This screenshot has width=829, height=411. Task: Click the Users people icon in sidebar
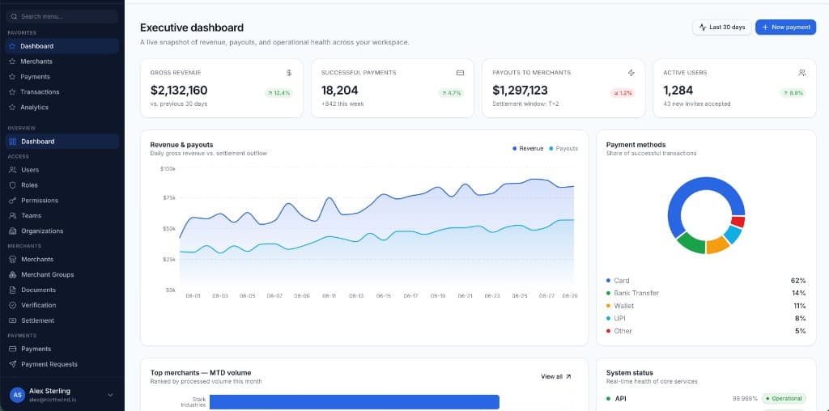point(13,170)
